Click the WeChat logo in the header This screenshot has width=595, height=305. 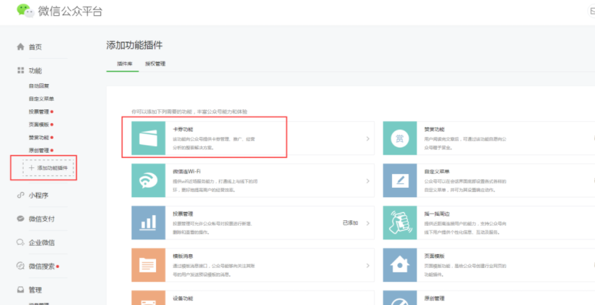(x=26, y=11)
